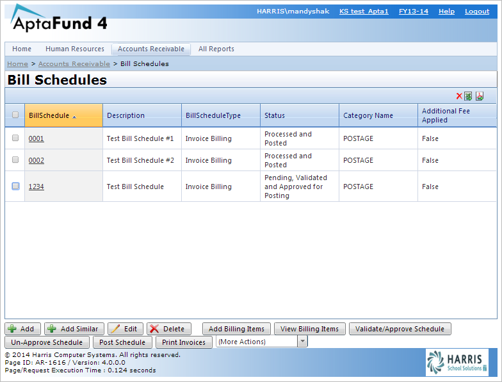Click the Delete button
Viewport: 502px width, 382px height.
tap(169, 329)
